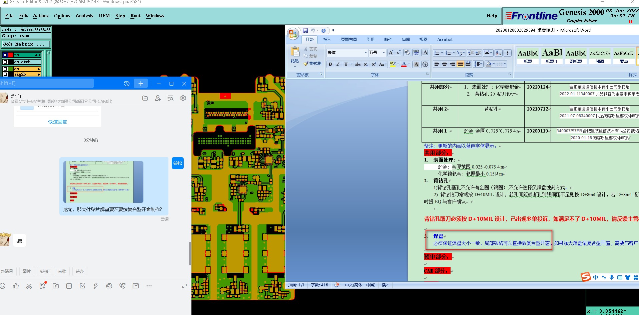Open chat history clock icon
639x315 pixels.
(x=127, y=84)
